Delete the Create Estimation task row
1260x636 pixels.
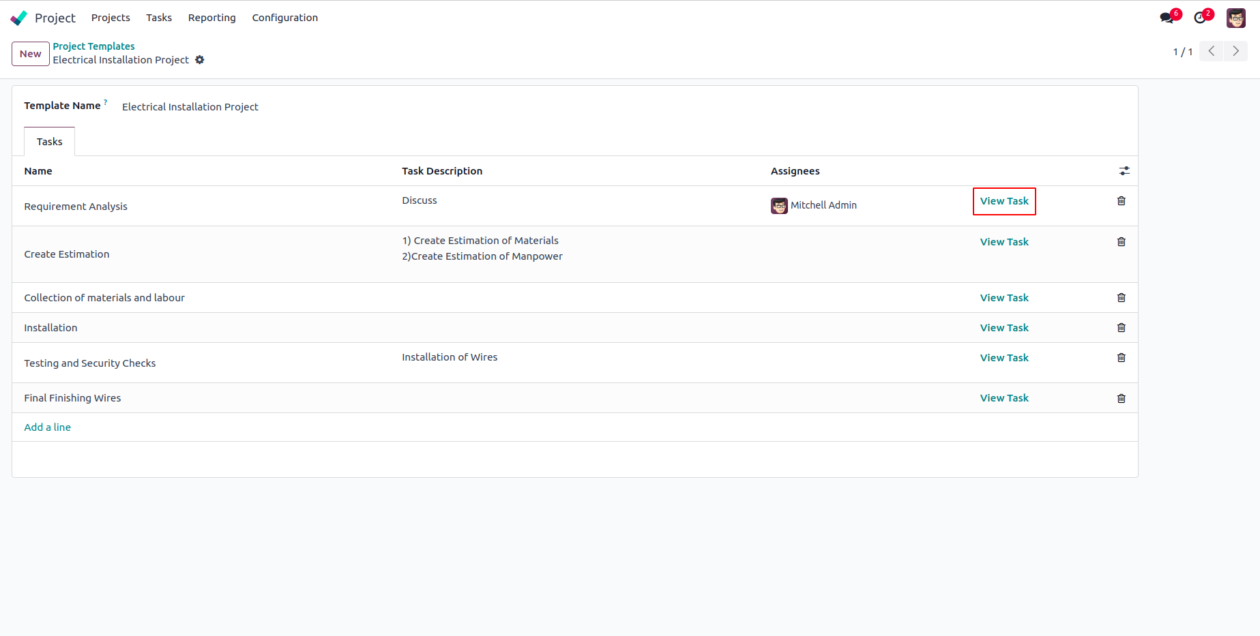pos(1121,242)
